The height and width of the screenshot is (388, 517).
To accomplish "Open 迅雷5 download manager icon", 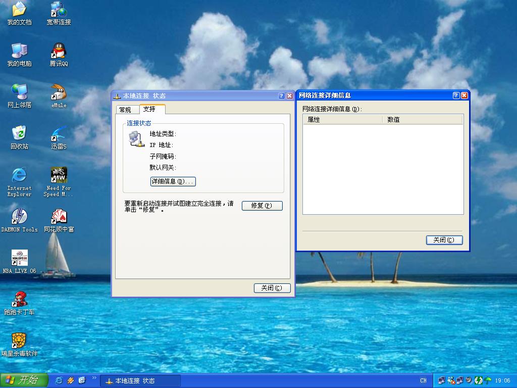I will tap(59, 134).
